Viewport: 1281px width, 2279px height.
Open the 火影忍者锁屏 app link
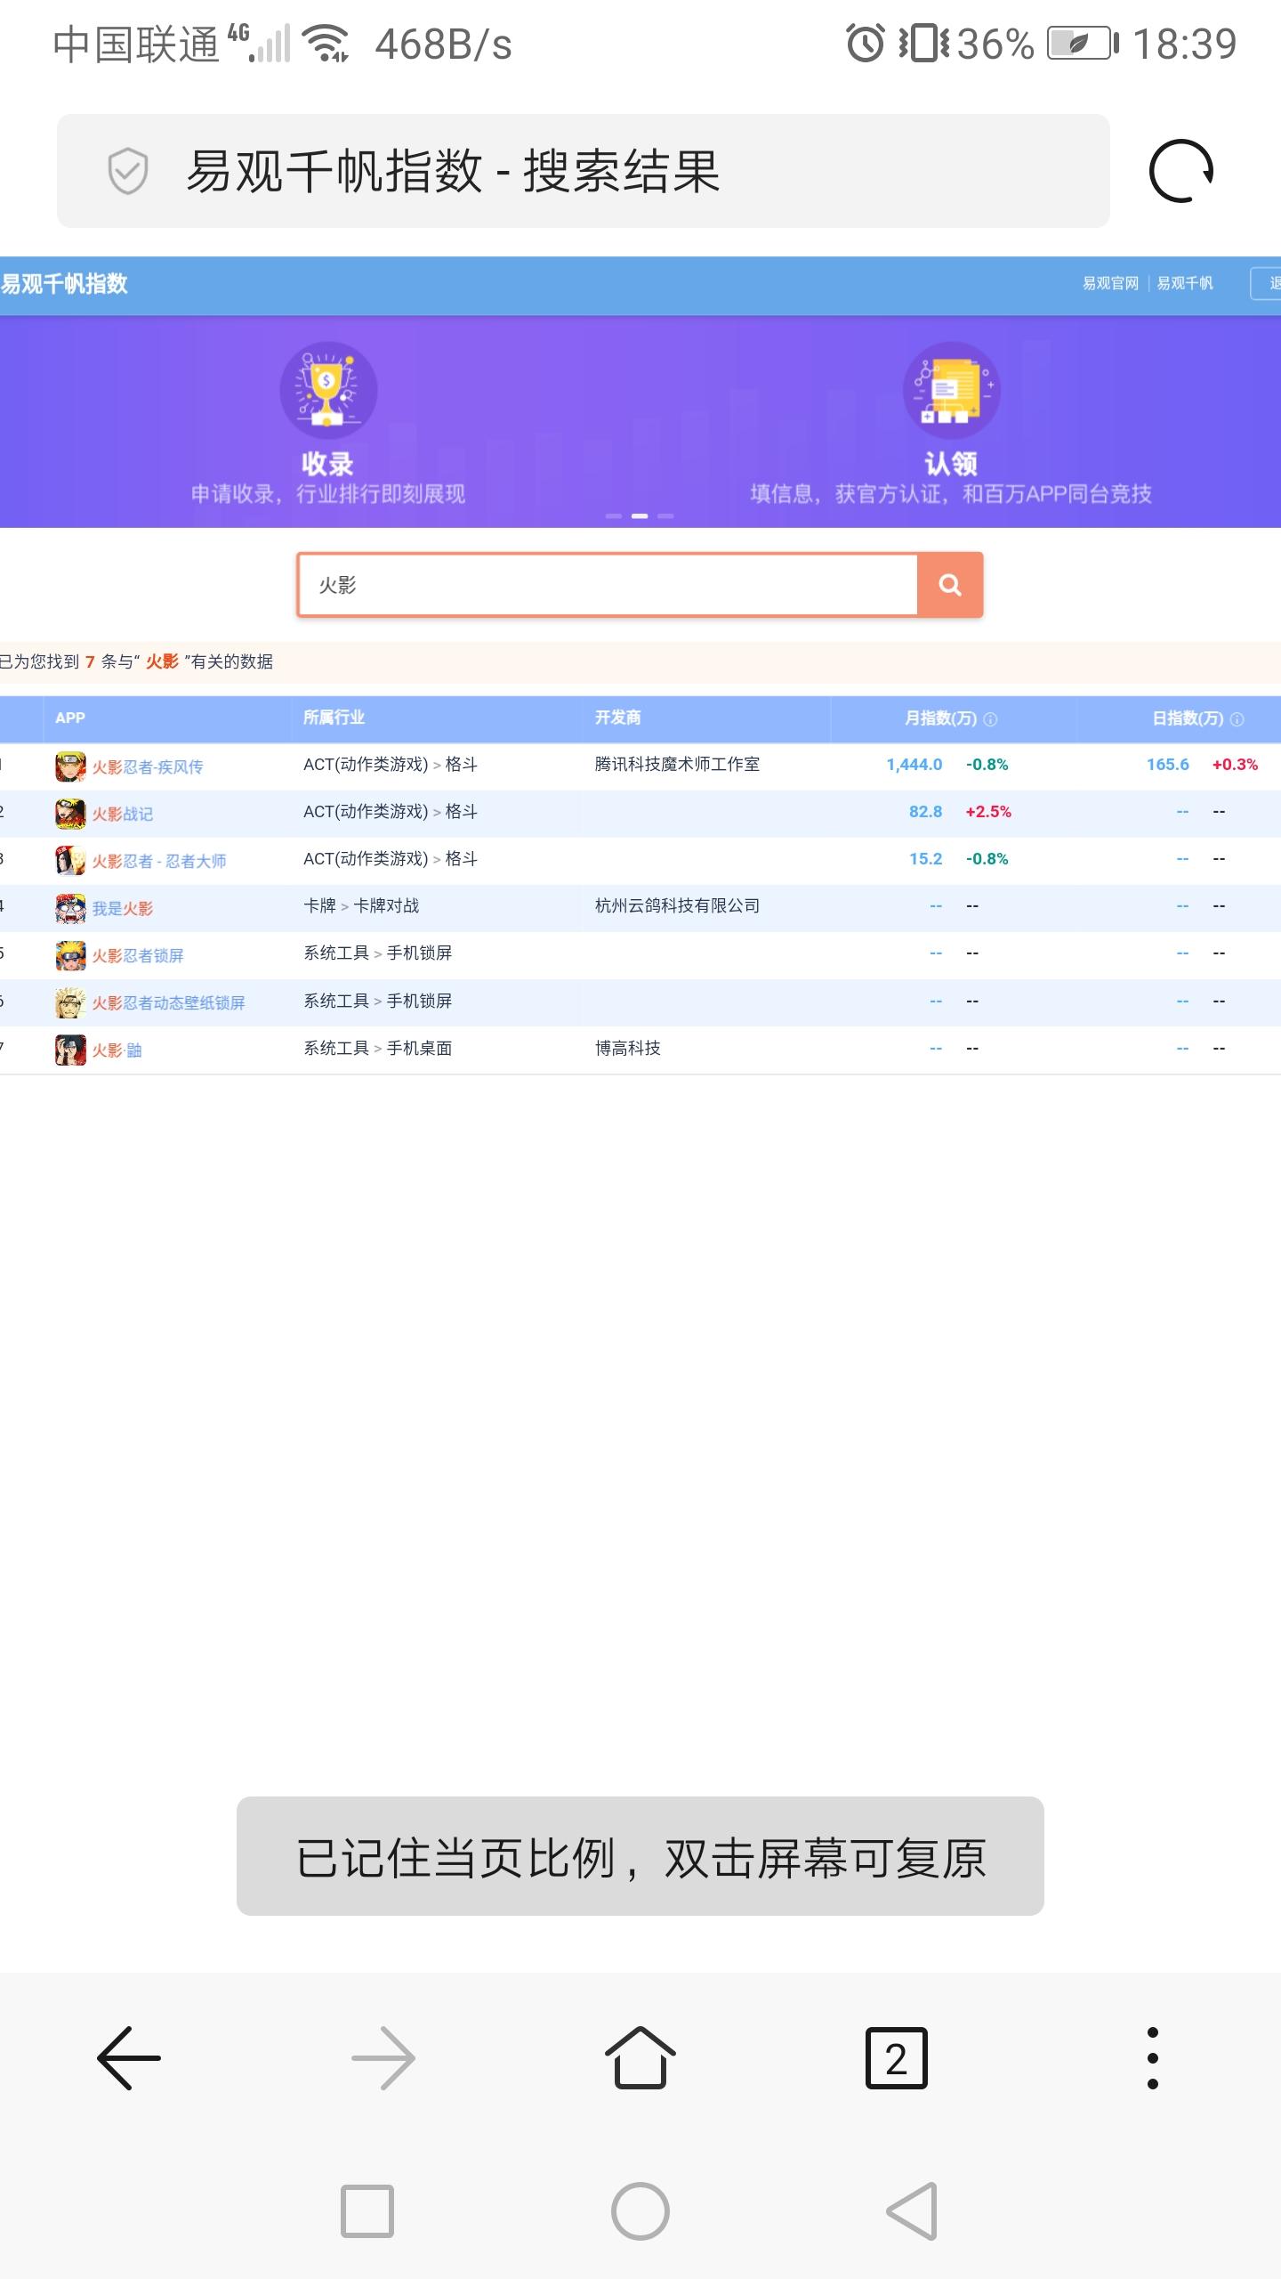(138, 955)
